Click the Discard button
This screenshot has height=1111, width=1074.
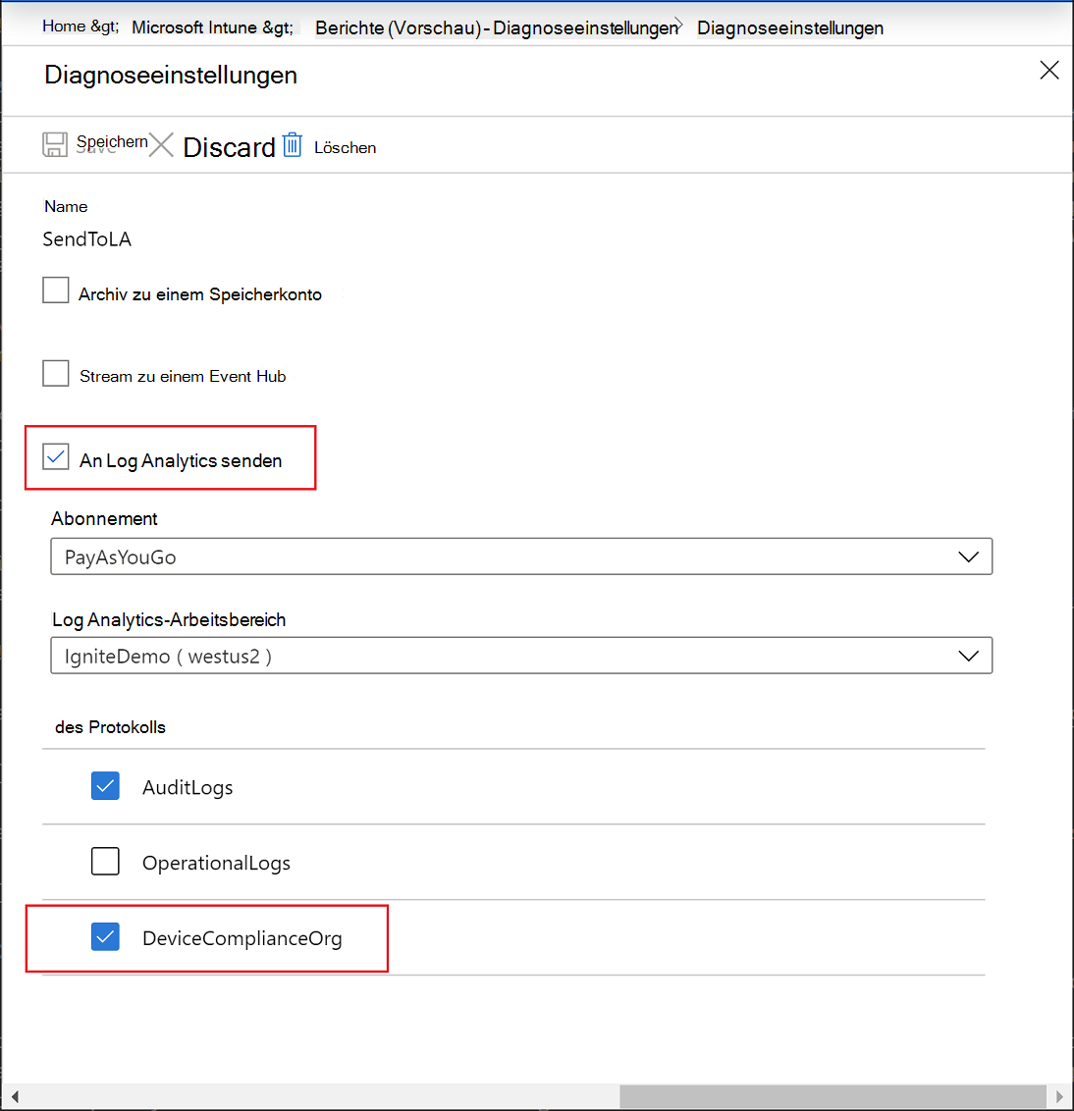pyautogui.click(x=228, y=147)
